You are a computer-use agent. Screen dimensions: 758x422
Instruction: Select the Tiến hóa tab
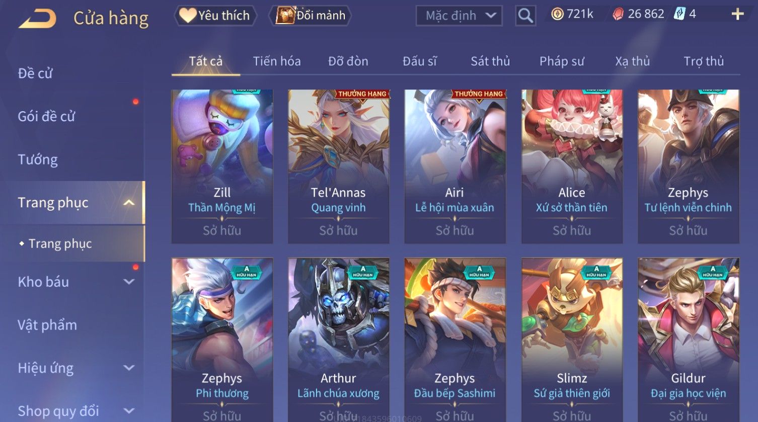tap(277, 61)
